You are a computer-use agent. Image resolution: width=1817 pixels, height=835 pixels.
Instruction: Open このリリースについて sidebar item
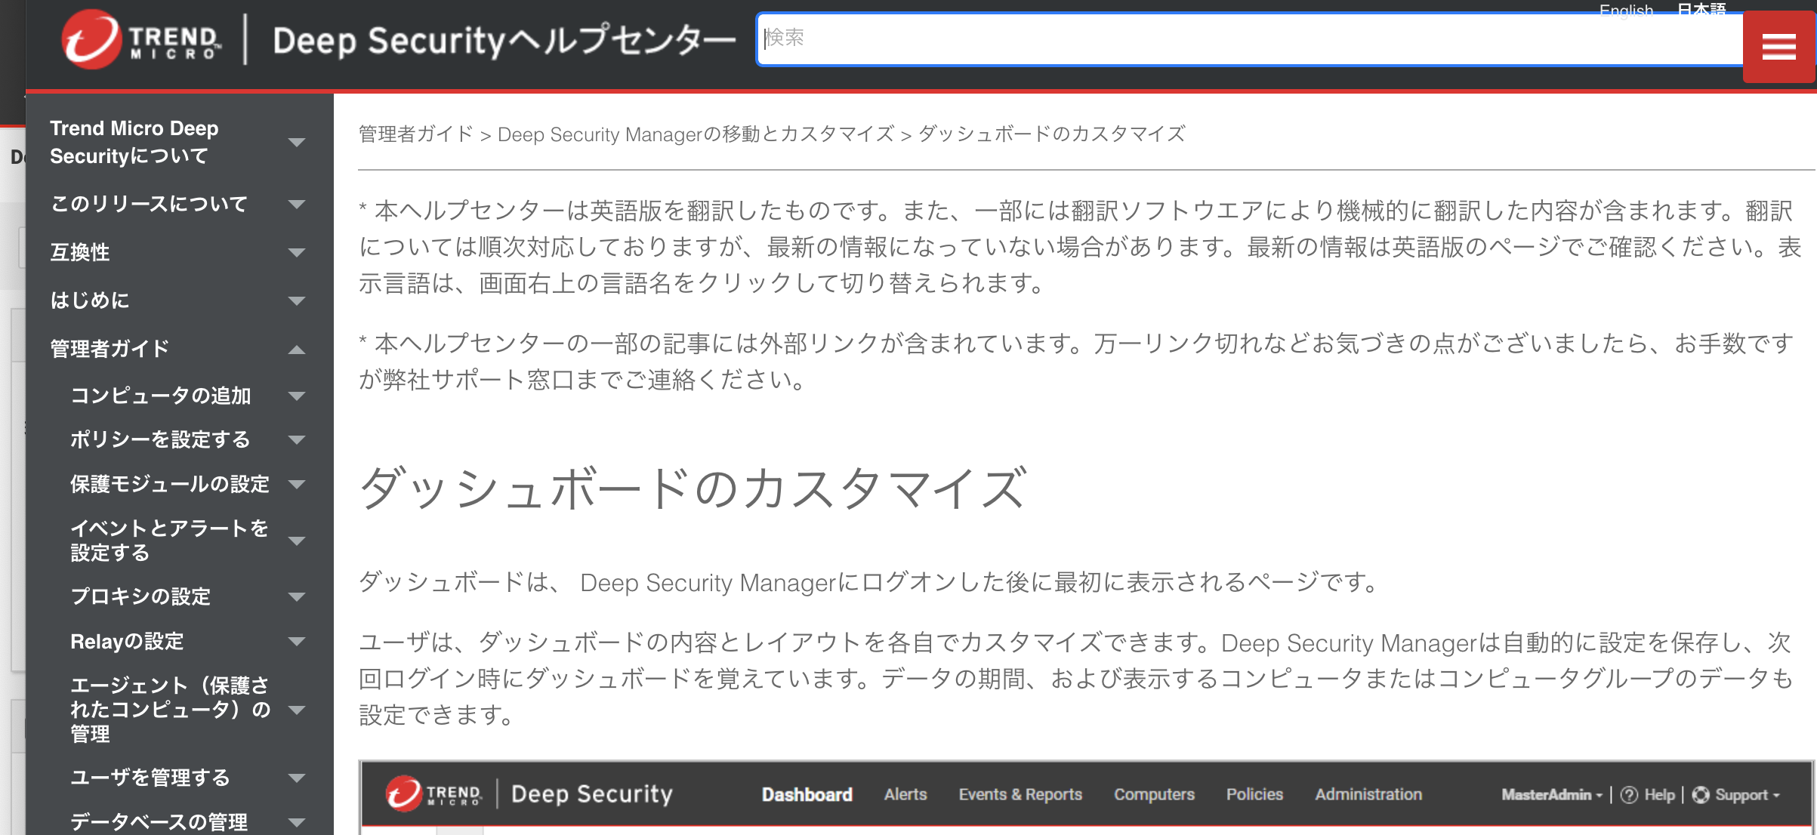[149, 204]
